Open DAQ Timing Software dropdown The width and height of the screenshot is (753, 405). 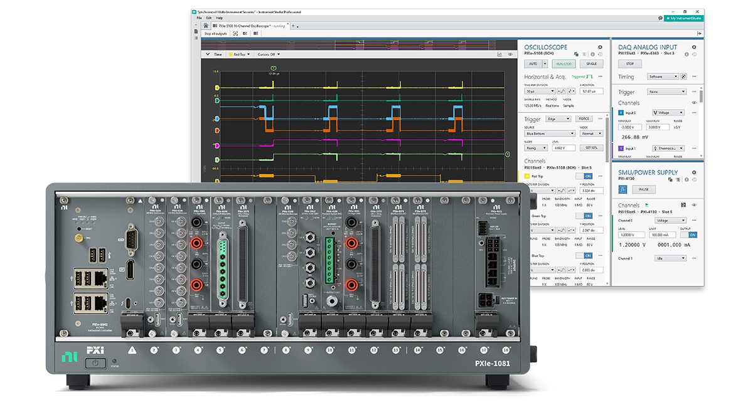click(x=663, y=76)
